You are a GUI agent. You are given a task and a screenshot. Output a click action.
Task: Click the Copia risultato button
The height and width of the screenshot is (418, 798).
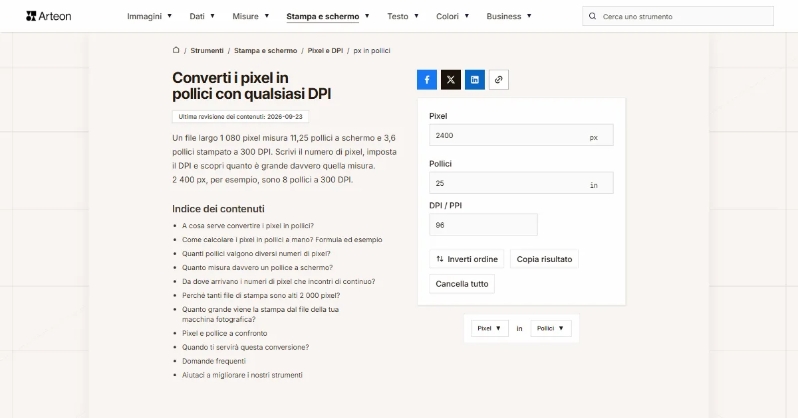544,259
